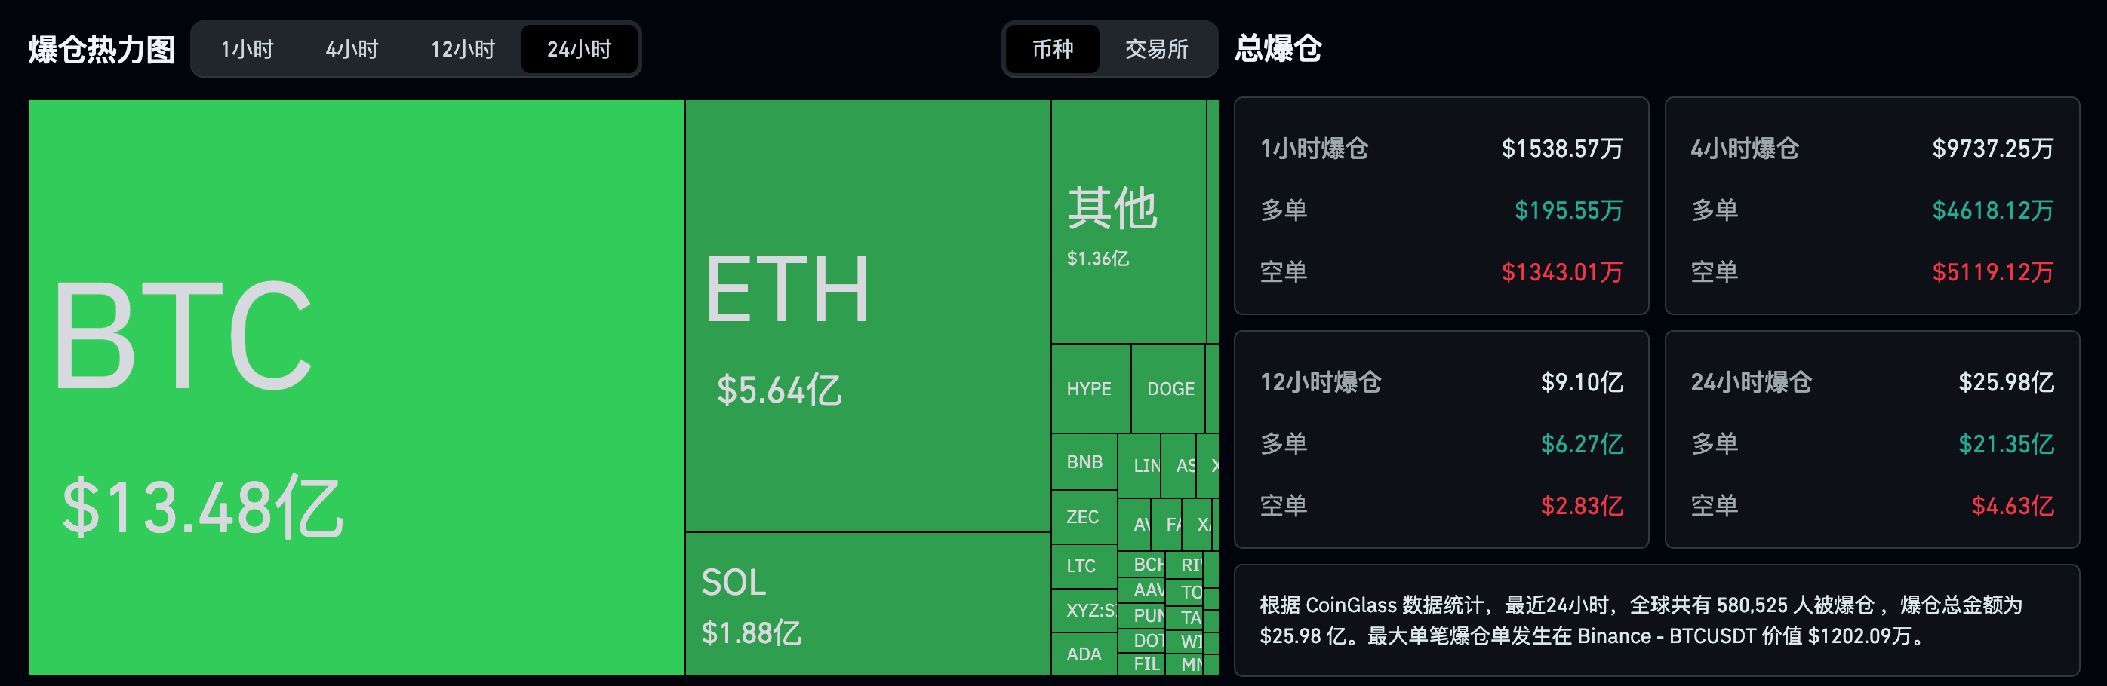Click the SOL heatmap tile
2107x686 pixels.
pyautogui.click(x=868, y=605)
